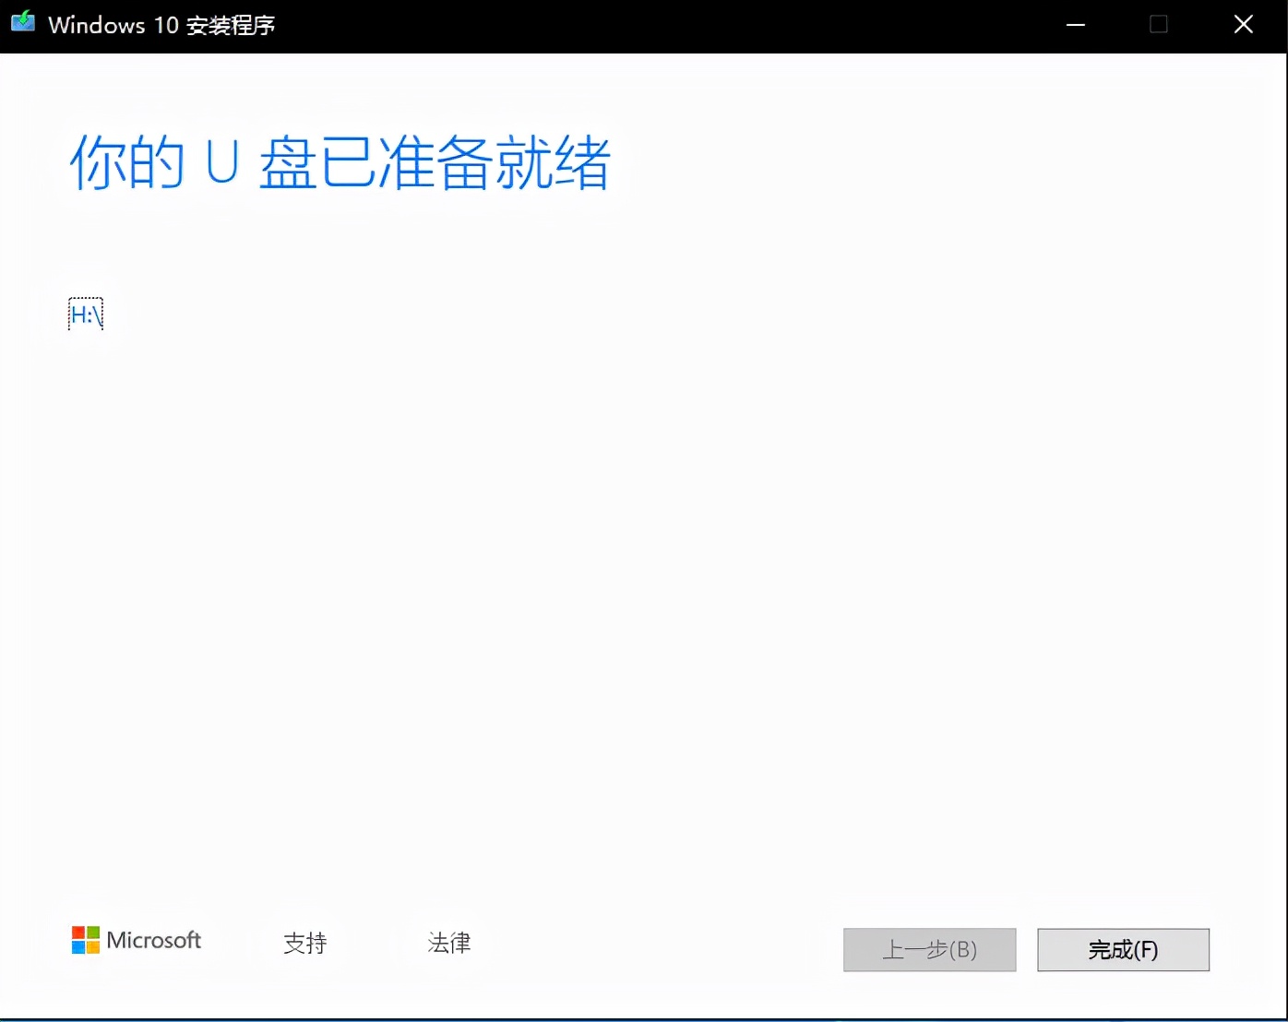Click the Microsoft four-color logo icon
Screen dimensions: 1288x1022
pos(84,940)
